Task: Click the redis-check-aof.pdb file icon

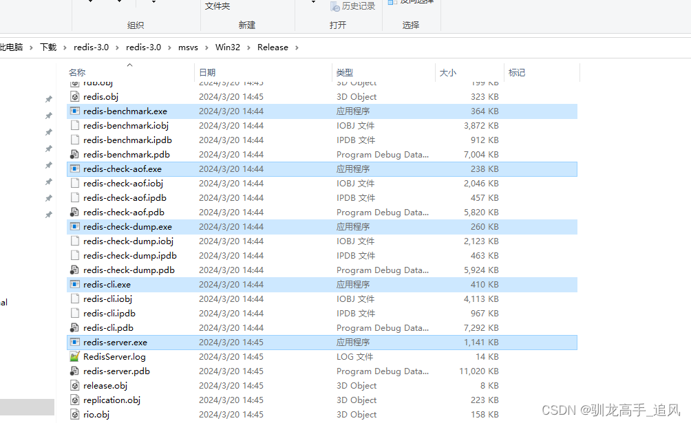Action: [75, 213]
